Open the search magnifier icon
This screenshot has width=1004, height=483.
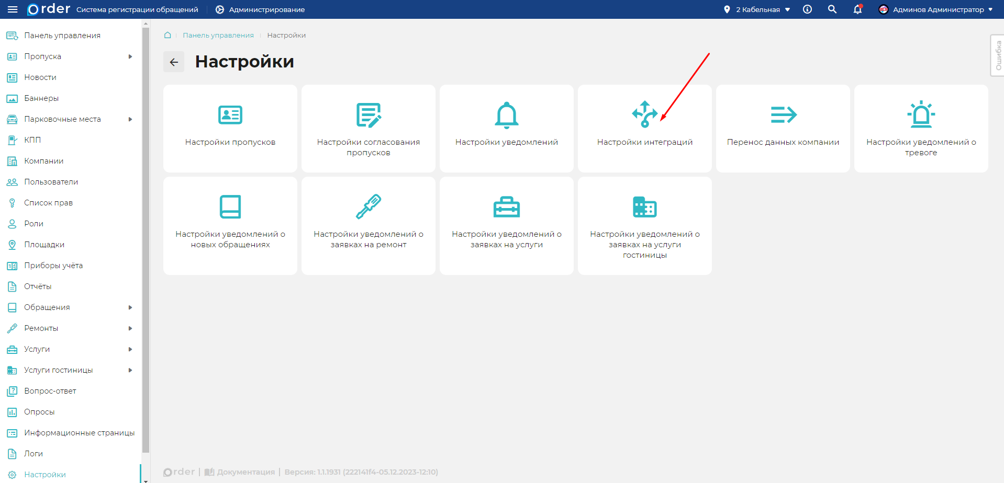832,9
